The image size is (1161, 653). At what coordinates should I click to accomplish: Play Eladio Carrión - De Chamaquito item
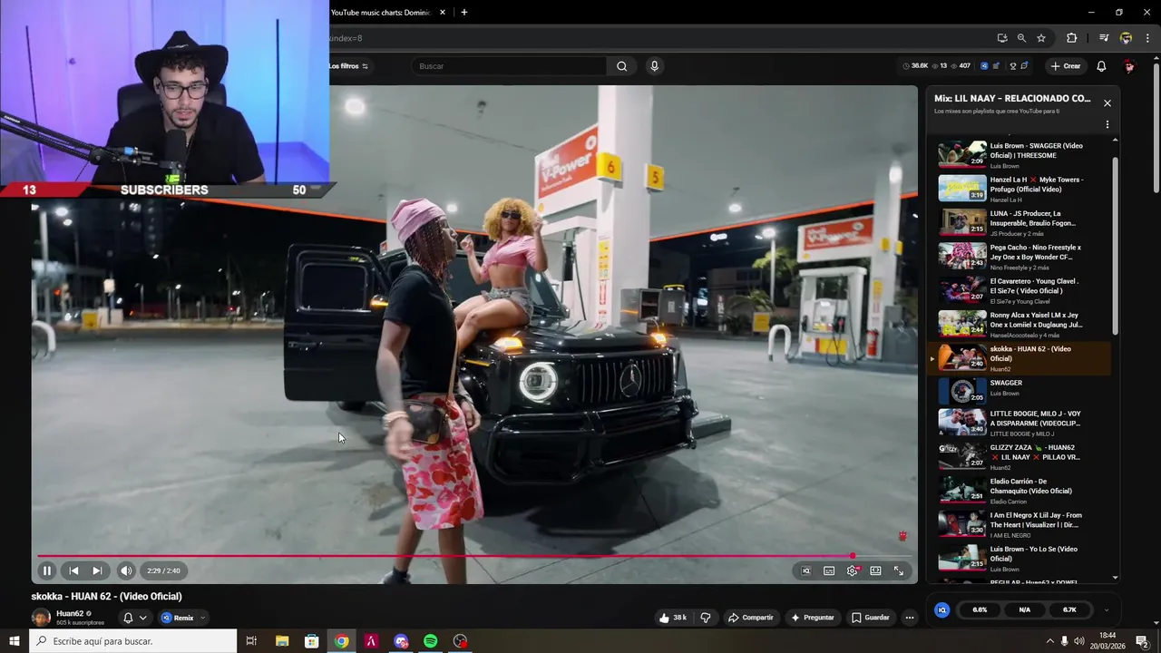(1020, 491)
